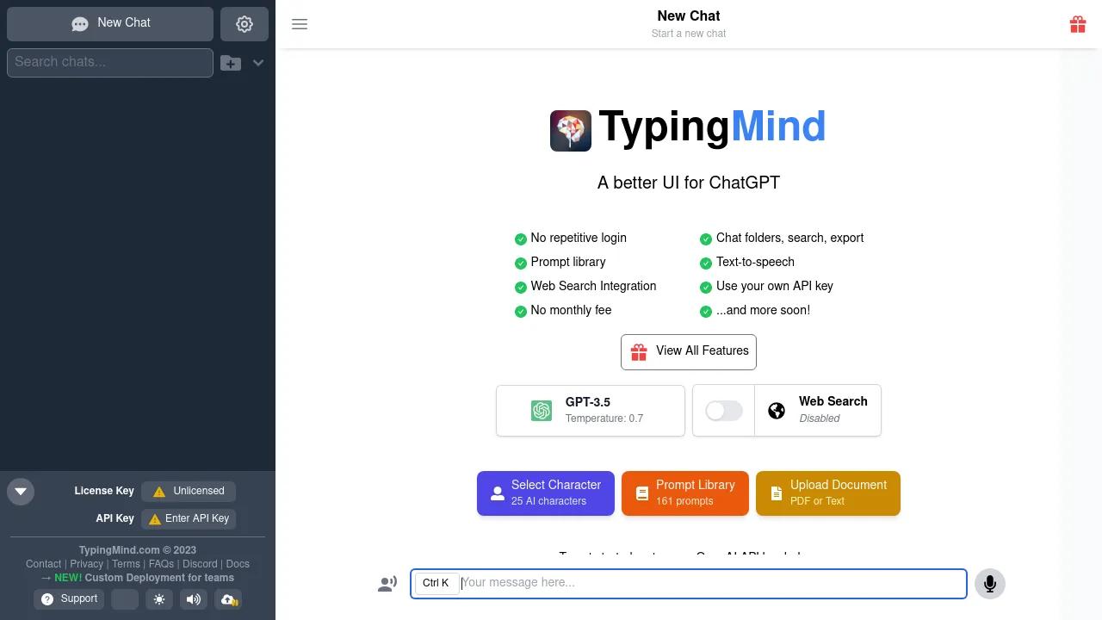Viewport: 1102px width, 620px height.
Task: Click the hamburger menu icon
Action: [x=300, y=24]
